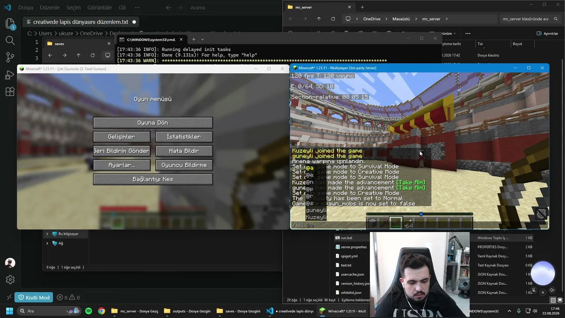The width and height of the screenshot is (565, 318).
Task: Open the Source Control icon in VS Code
Action: click(x=10, y=57)
